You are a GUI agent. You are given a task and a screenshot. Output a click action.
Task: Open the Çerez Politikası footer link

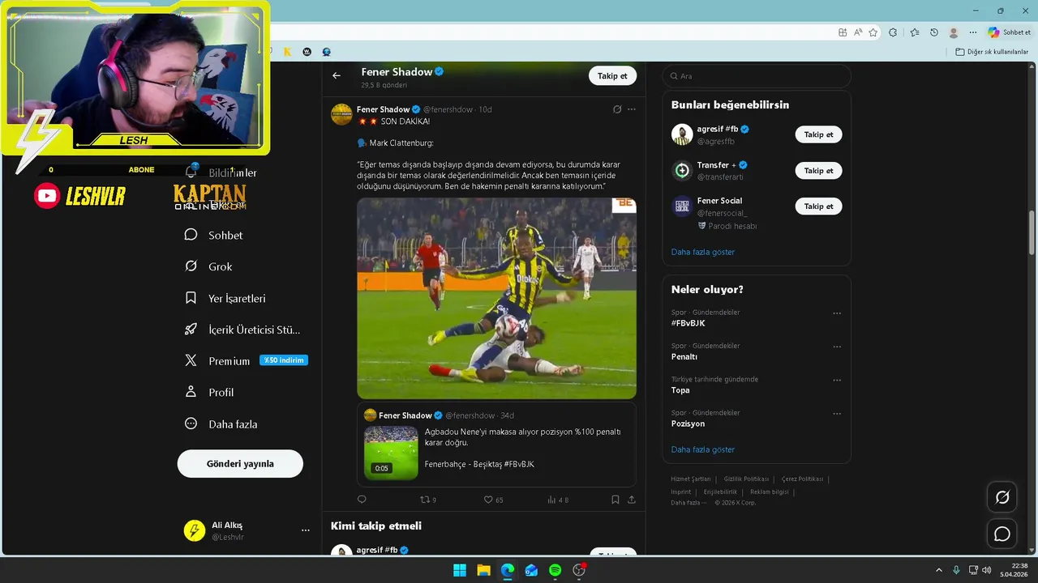802,479
